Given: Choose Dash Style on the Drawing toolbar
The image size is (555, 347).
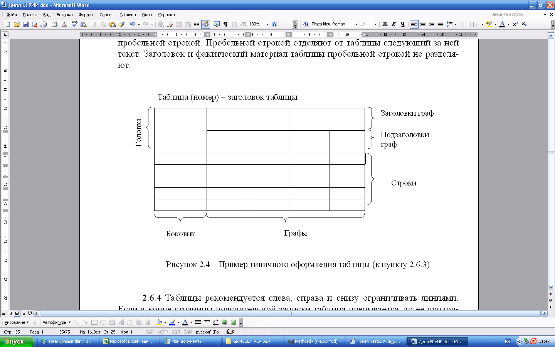Looking at the screenshot, I should [x=207, y=322].
